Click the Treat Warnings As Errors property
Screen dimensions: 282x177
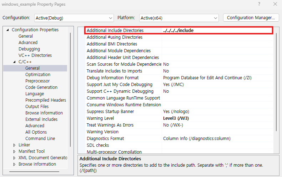click(110, 125)
